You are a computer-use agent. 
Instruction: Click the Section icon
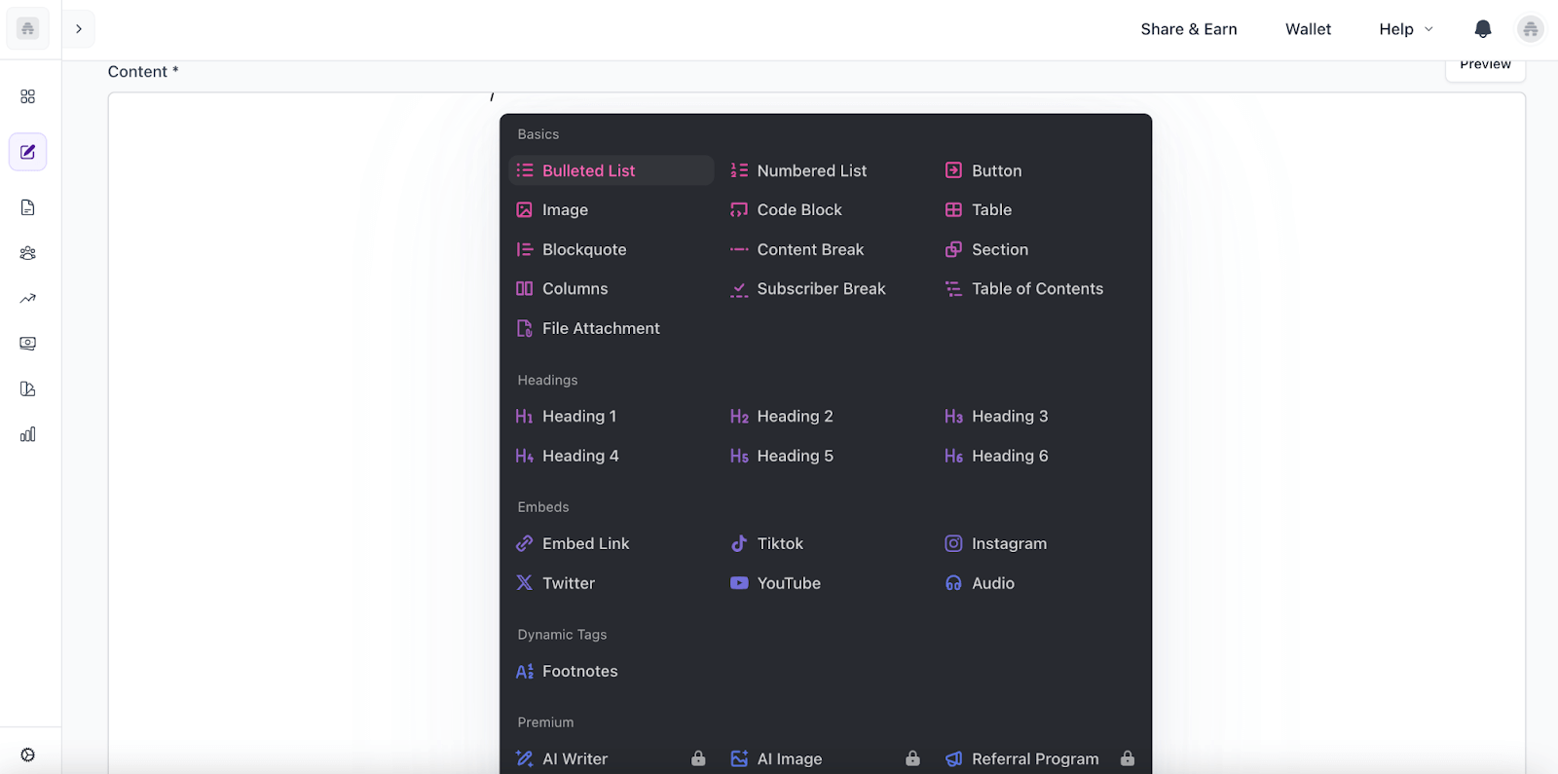coord(953,249)
